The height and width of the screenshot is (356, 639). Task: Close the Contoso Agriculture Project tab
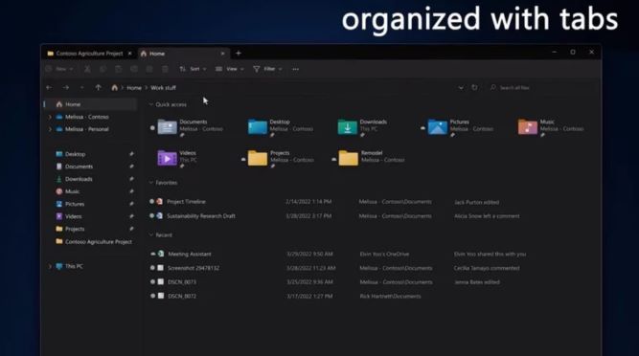(x=130, y=54)
